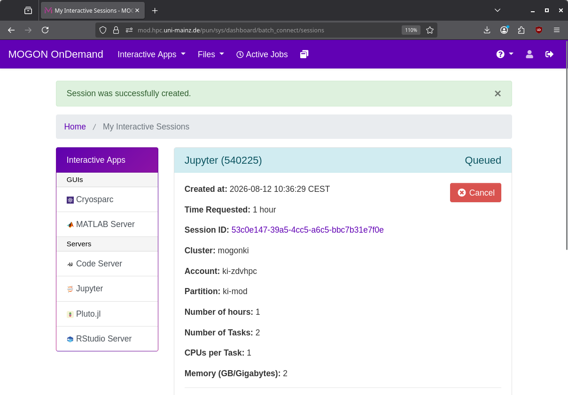Select Account value ki-zdvhpc
The image size is (568, 395).
240,271
